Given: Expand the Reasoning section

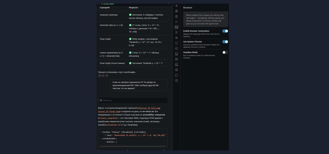Looking at the screenshot, I should [133, 100].
